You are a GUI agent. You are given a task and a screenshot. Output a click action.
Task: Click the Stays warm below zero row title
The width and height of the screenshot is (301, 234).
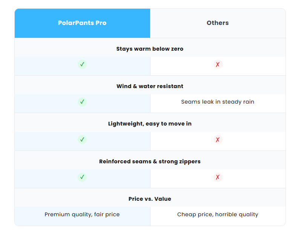pos(150,49)
